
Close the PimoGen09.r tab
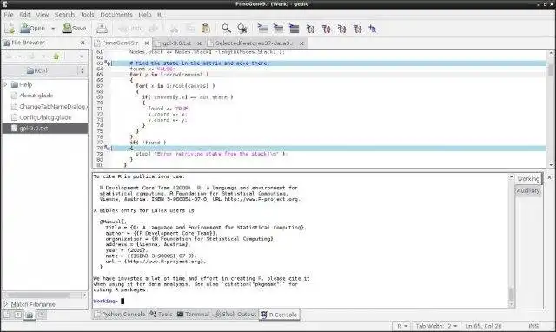tap(147, 43)
